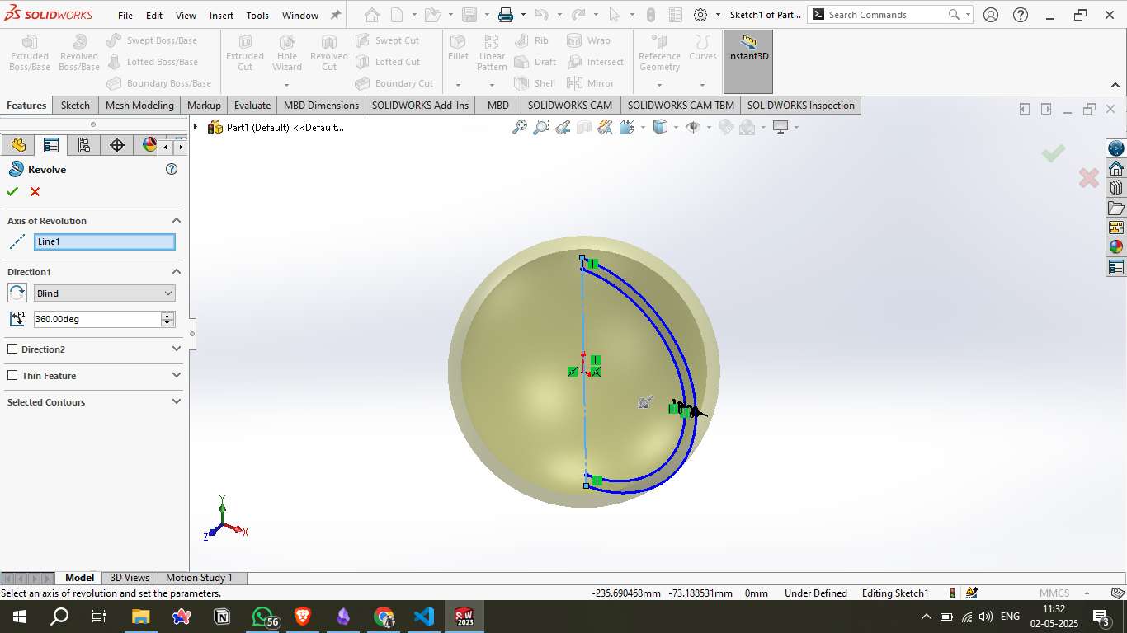
Task: Open the DisplayManager color ball tab
Action: point(149,145)
